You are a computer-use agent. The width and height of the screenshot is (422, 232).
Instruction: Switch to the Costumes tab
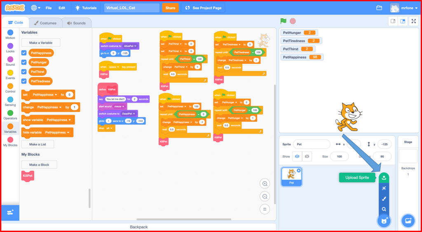click(x=45, y=23)
